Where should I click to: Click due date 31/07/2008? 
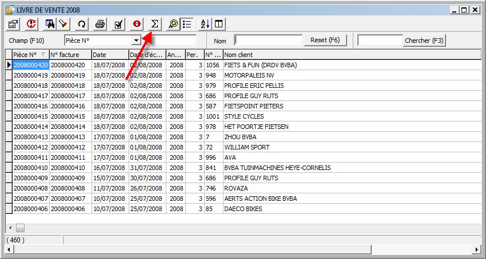click(x=146, y=168)
